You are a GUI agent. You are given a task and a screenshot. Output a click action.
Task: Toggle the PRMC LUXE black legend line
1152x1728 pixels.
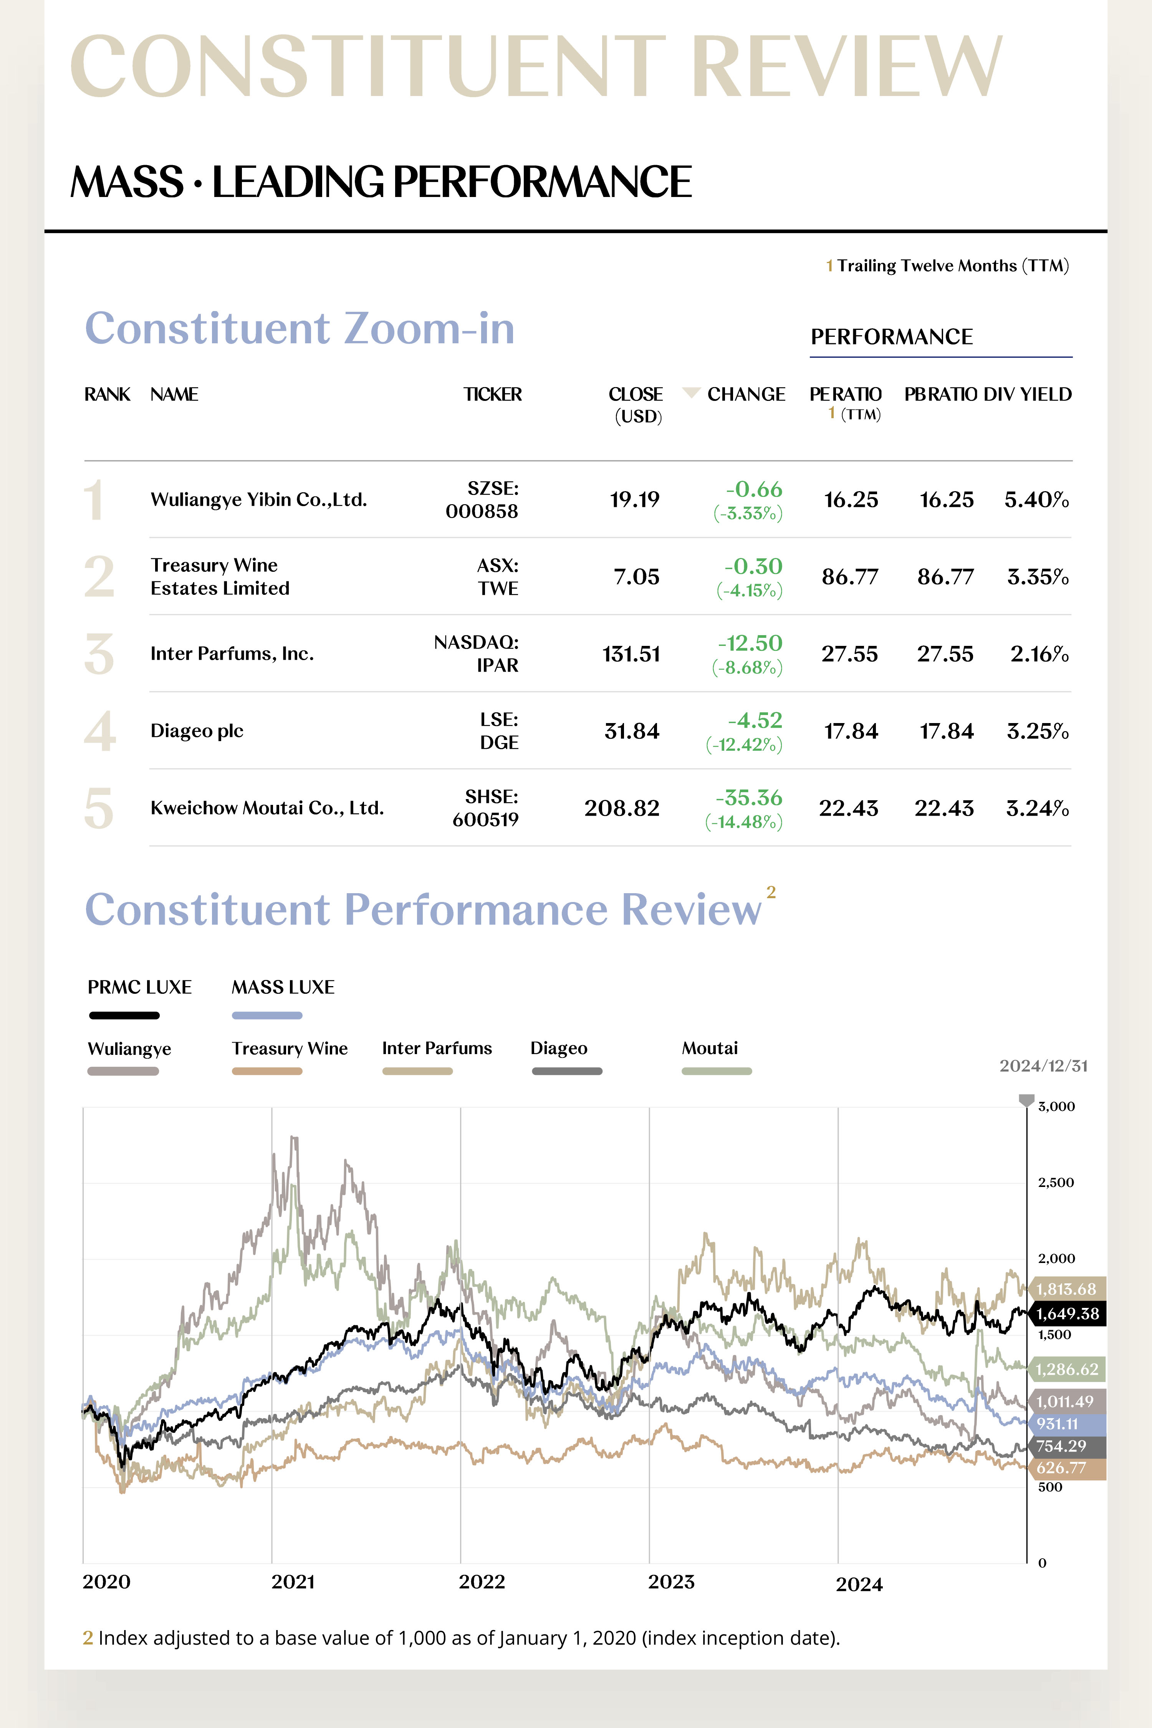click(124, 1015)
